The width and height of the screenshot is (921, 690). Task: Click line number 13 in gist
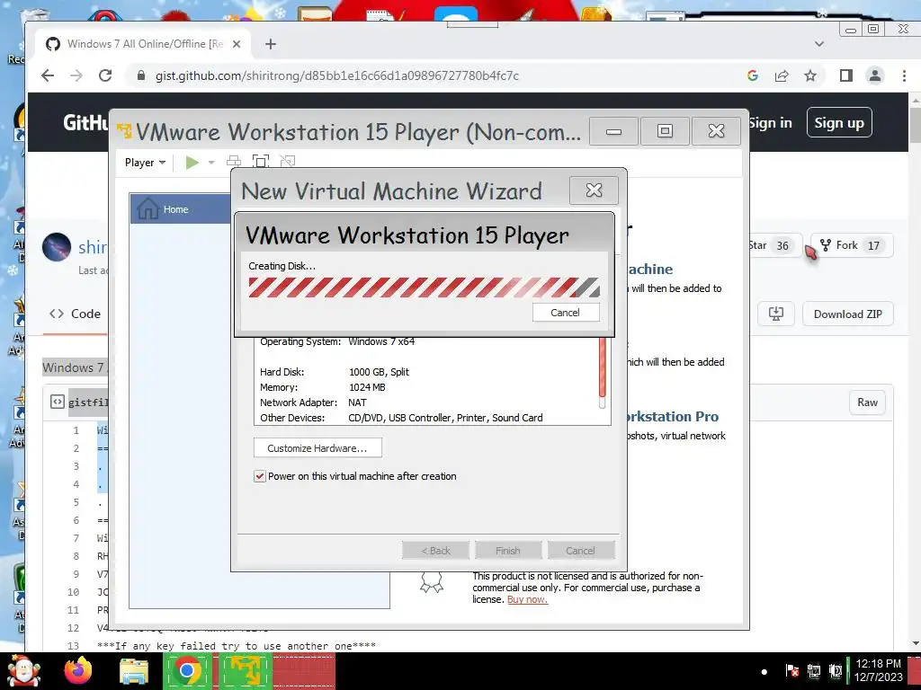74,646
